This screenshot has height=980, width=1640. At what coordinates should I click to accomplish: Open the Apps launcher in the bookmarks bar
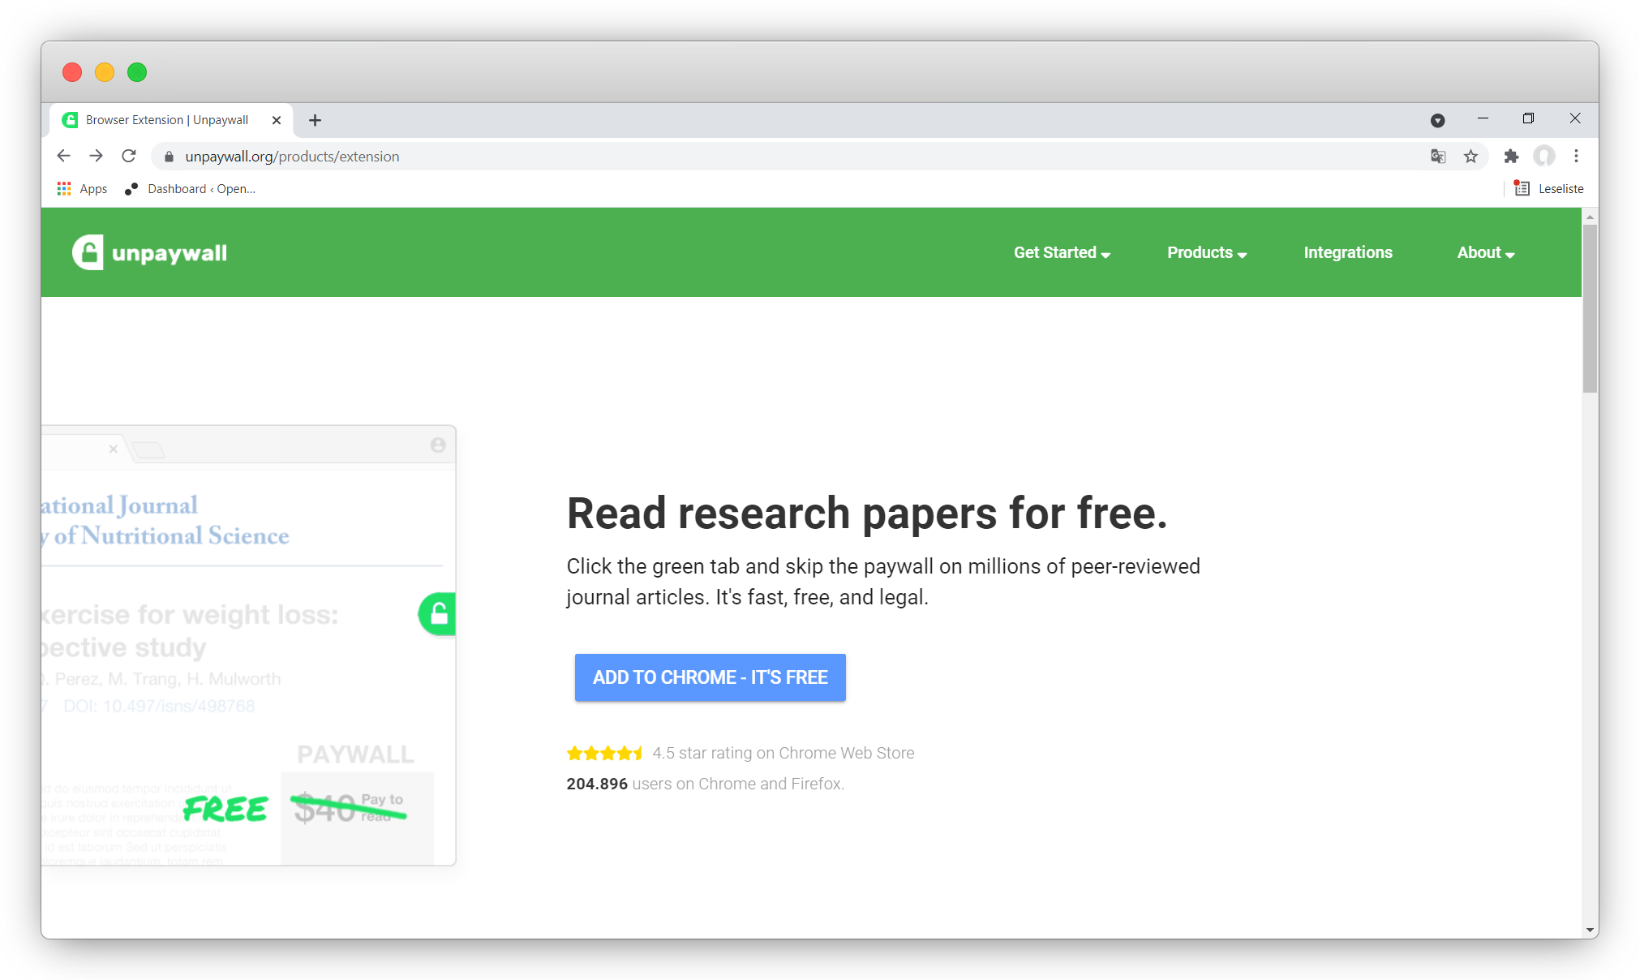[x=81, y=188]
